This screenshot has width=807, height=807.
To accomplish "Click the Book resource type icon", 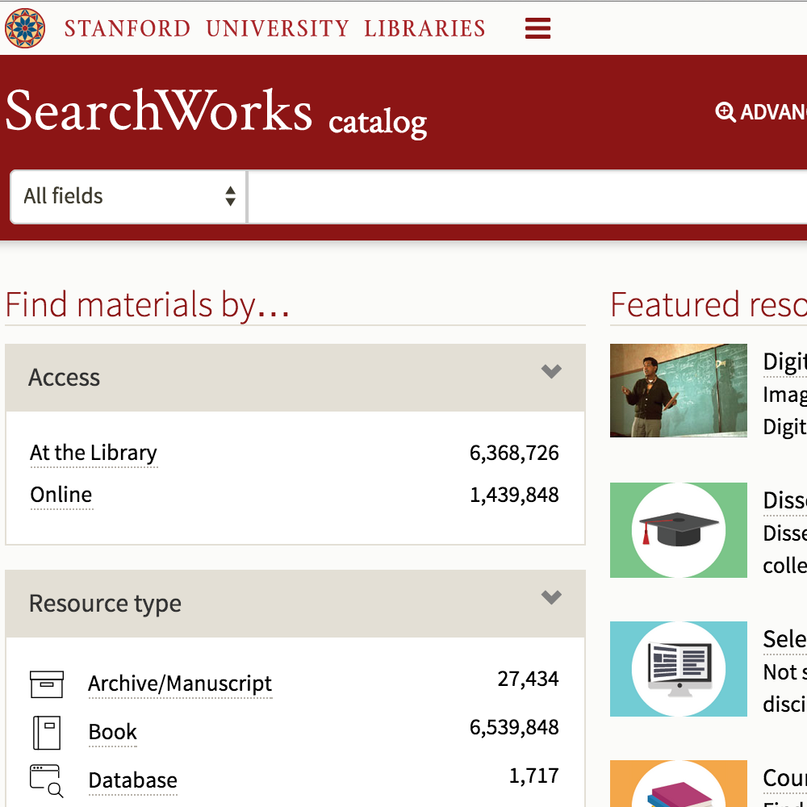I will [x=47, y=733].
